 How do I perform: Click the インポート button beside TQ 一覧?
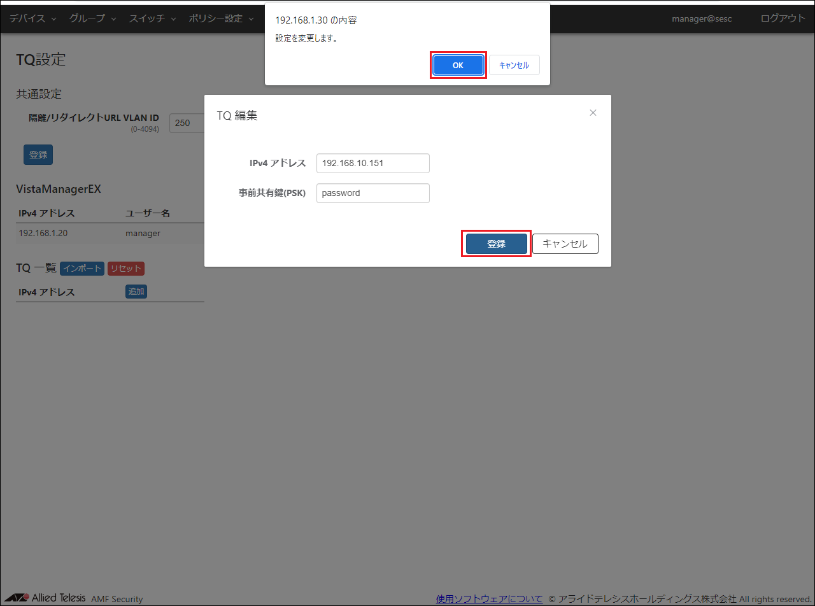click(x=81, y=268)
